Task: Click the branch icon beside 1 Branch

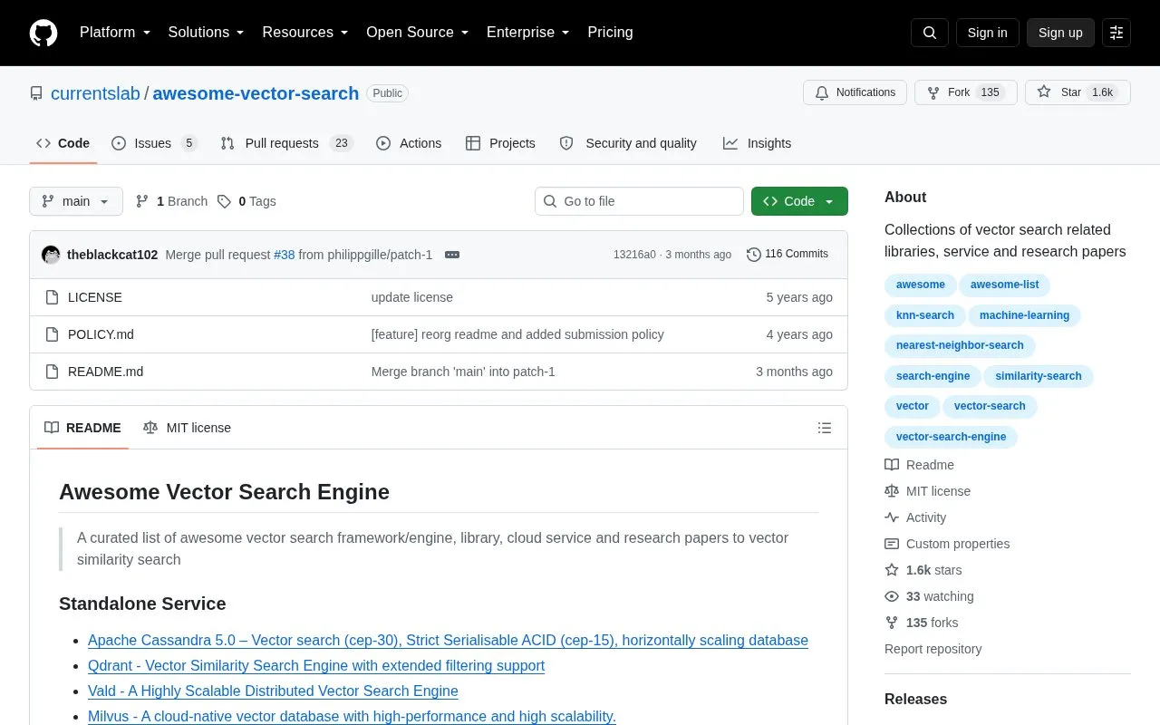Action: [x=142, y=201]
